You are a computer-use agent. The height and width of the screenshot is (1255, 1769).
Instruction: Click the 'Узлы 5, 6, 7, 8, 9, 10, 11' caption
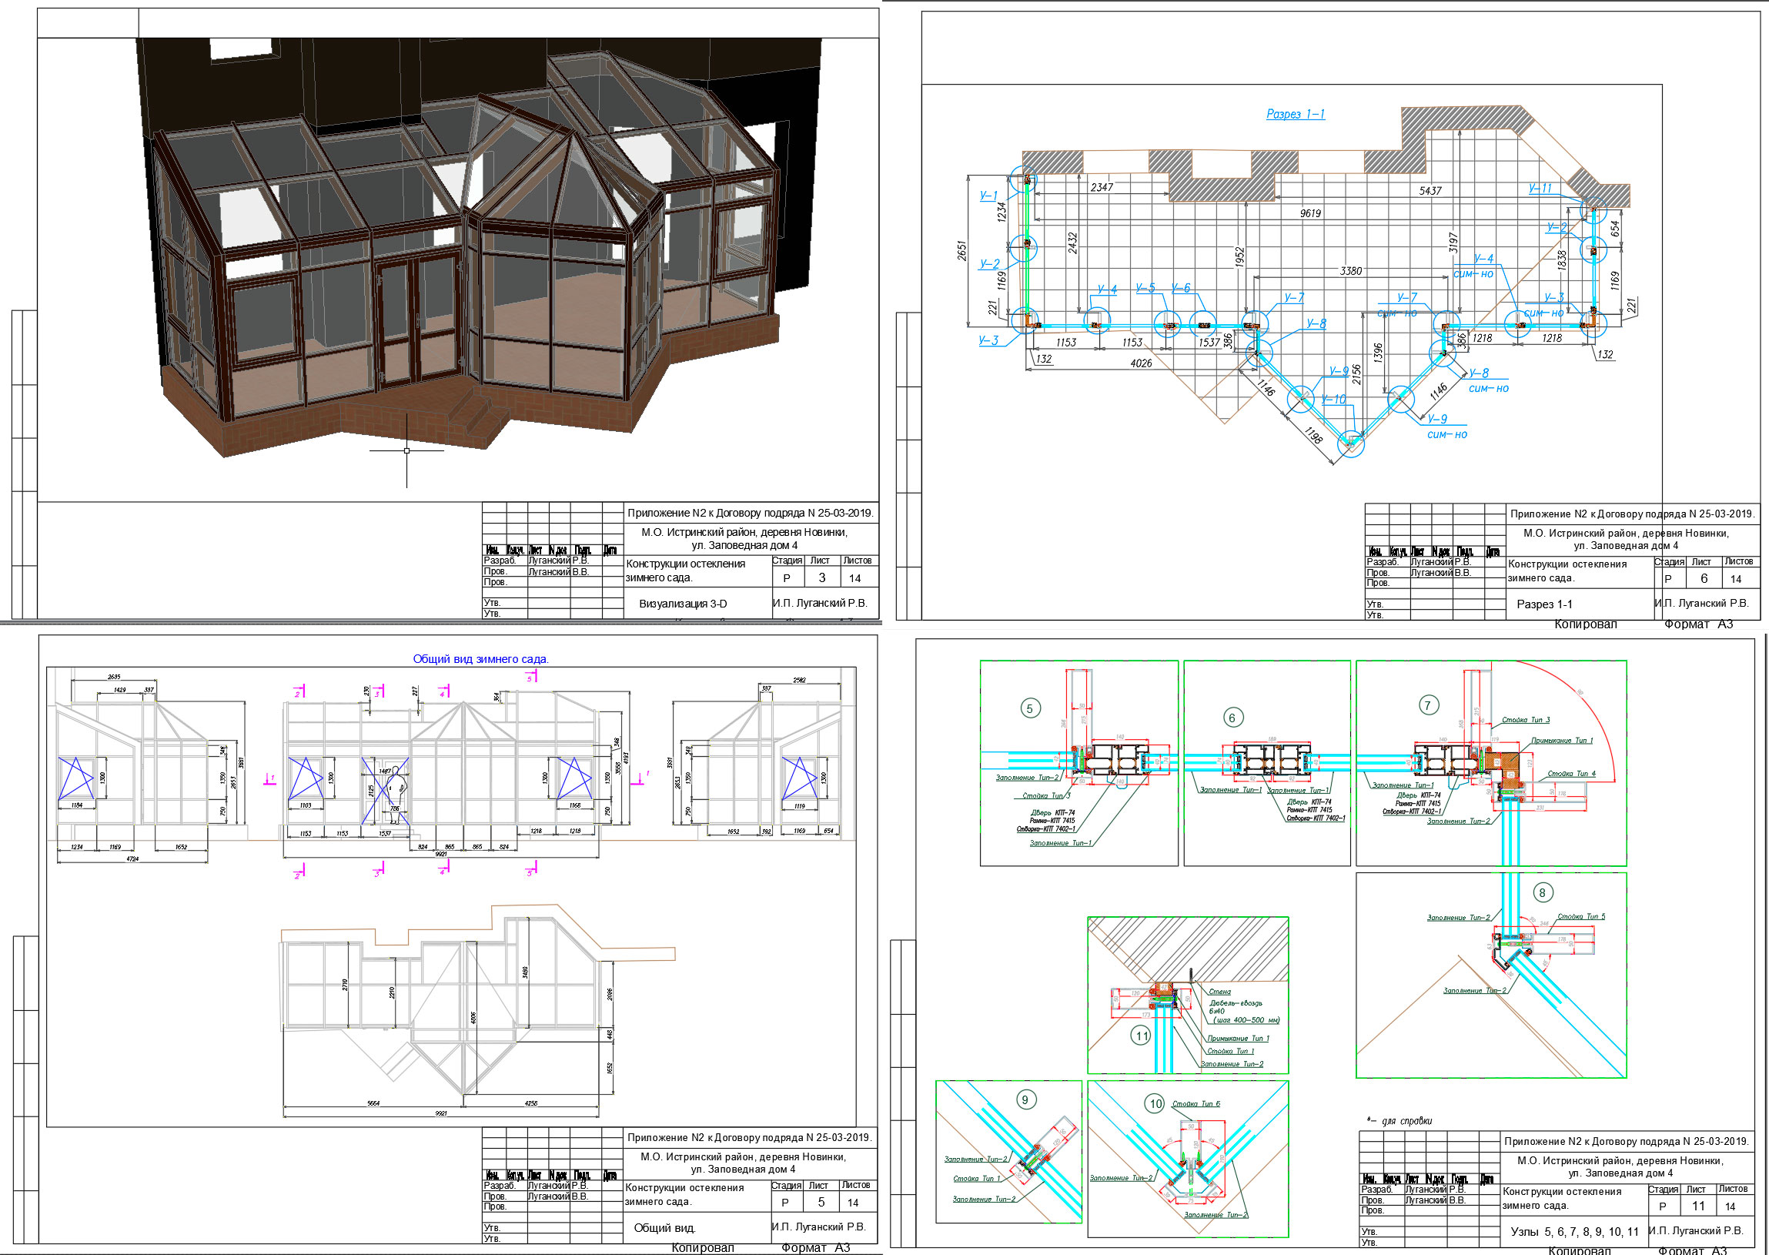coord(1574,1231)
